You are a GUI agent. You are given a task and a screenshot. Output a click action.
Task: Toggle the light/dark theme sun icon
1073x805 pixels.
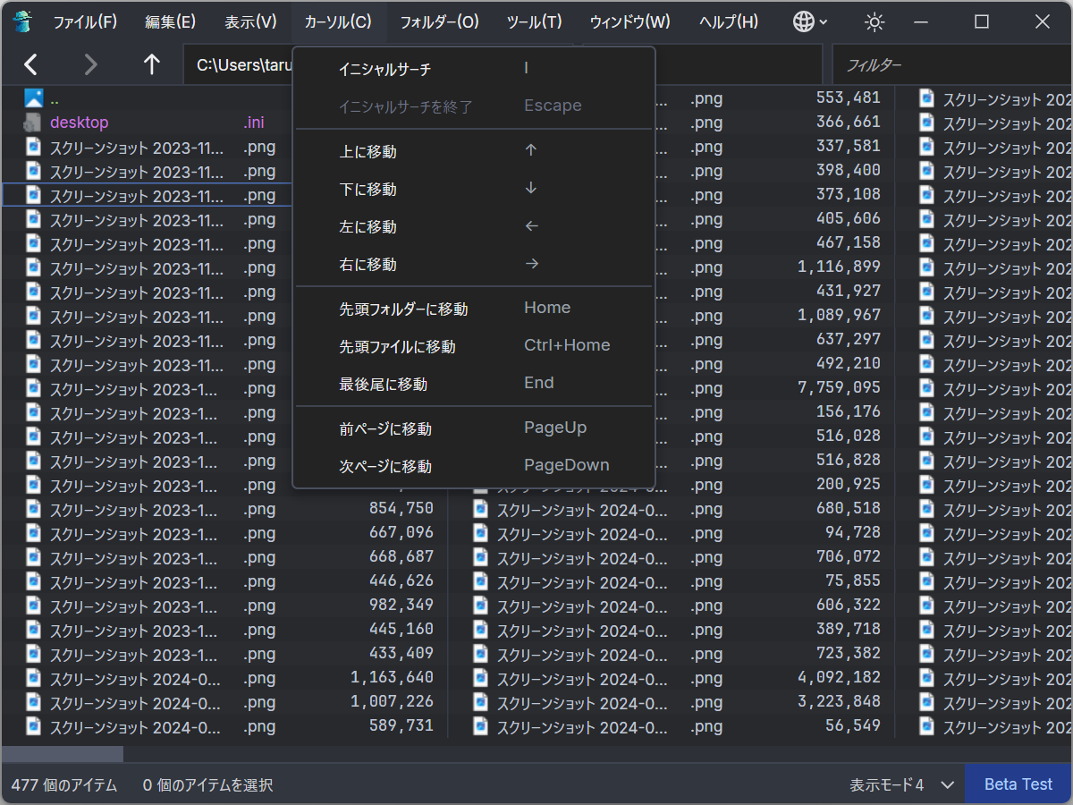(x=874, y=21)
